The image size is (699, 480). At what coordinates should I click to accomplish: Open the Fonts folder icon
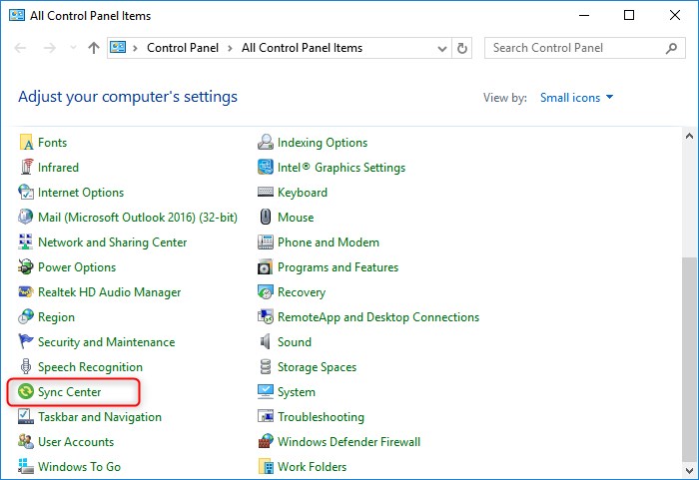coord(26,143)
